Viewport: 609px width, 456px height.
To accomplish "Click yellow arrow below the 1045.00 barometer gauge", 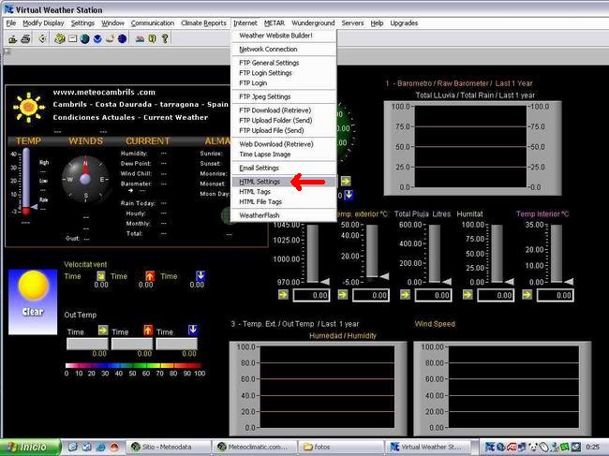I will [x=283, y=295].
